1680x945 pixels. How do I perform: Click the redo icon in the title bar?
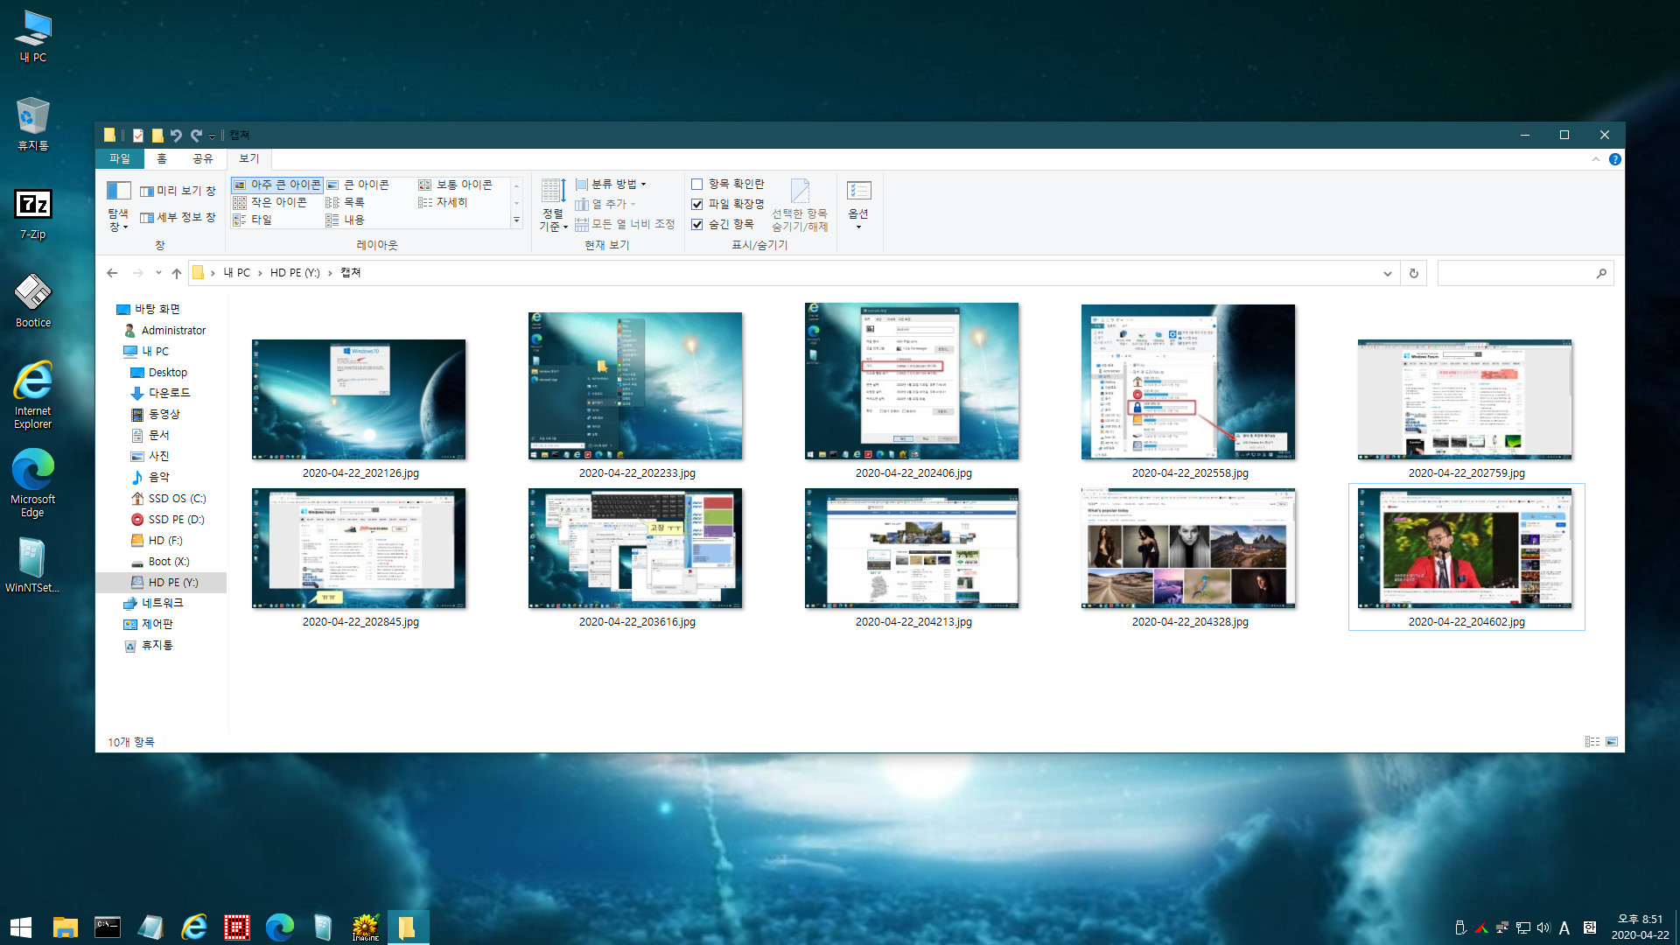pos(196,135)
